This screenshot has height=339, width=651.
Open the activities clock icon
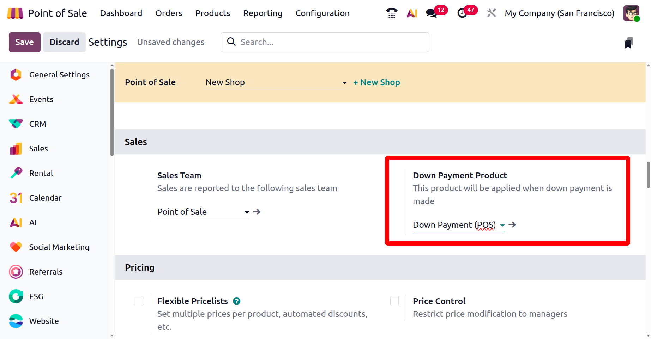[462, 13]
